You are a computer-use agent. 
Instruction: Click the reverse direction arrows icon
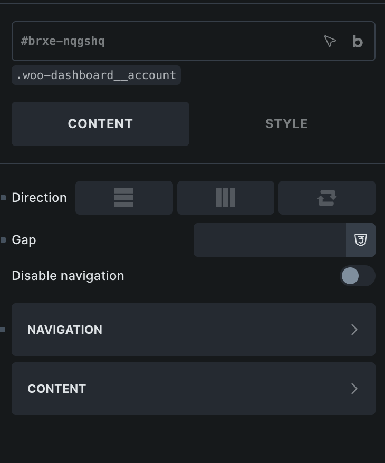pos(327,198)
